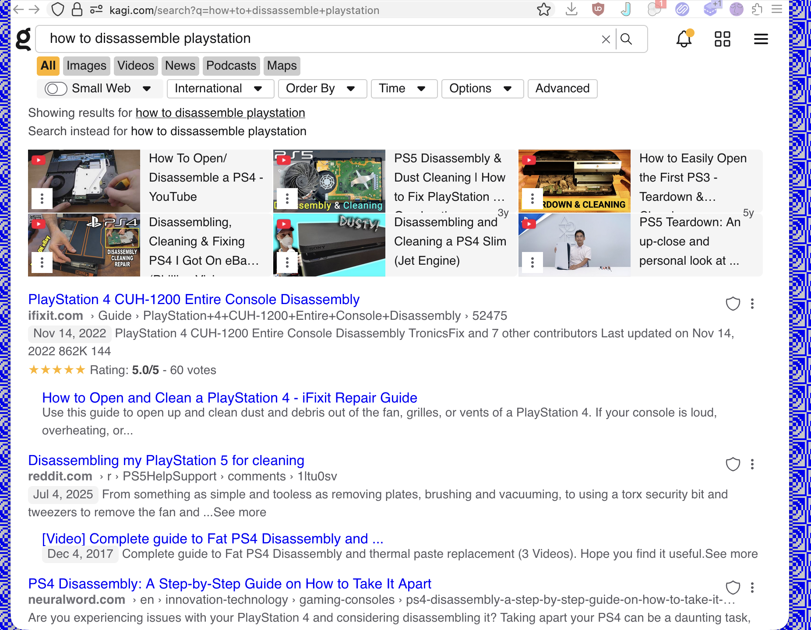Viewport: 811px width, 630px height.
Task: Open the Time filter dropdown
Action: [403, 88]
